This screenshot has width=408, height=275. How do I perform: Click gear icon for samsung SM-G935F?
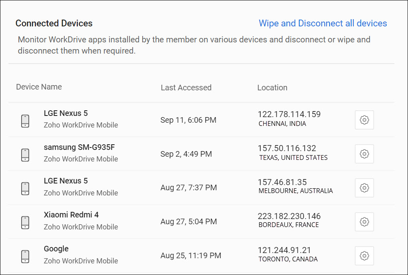364,154
